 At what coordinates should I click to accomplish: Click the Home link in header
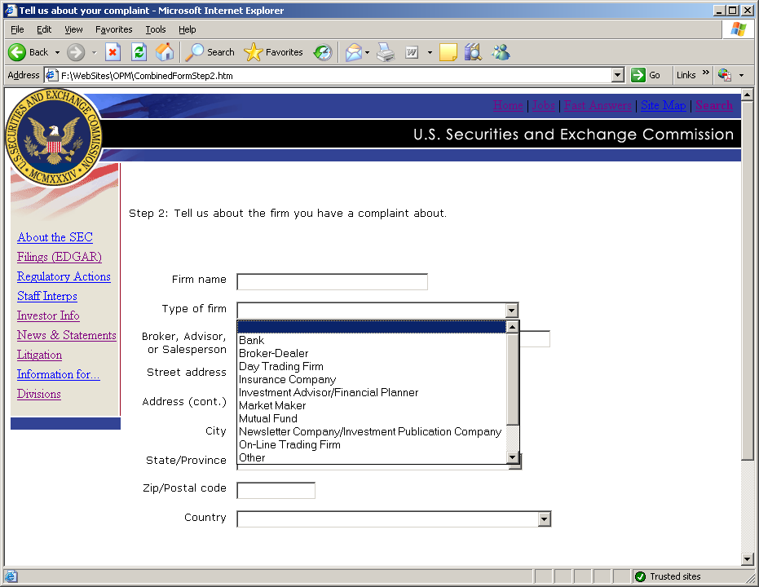(x=508, y=105)
